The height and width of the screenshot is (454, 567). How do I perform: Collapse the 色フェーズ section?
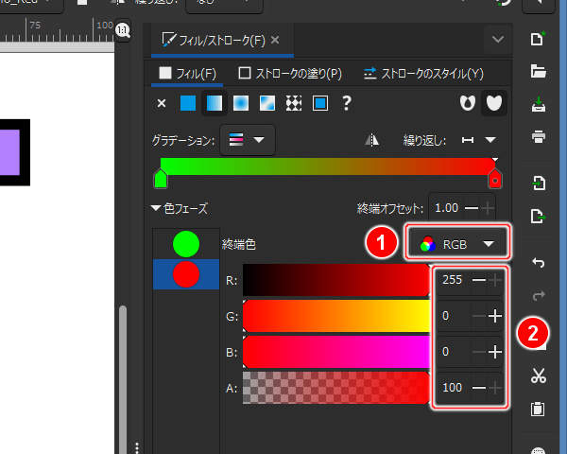156,208
